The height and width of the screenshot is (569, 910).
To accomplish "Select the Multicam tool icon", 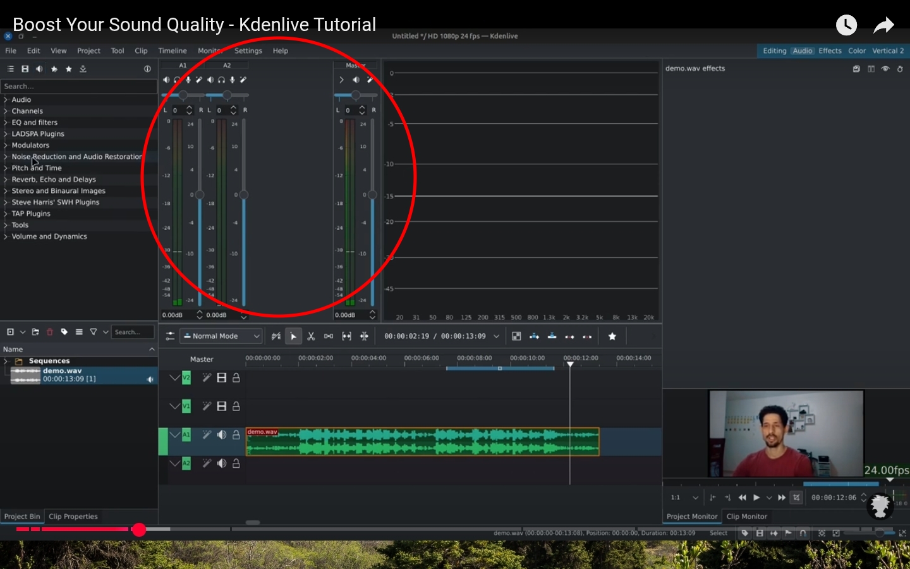I will 364,336.
